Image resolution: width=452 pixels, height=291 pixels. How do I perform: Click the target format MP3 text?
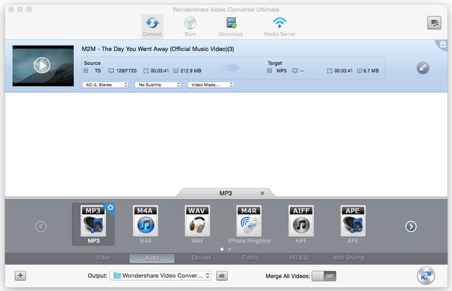(281, 71)
